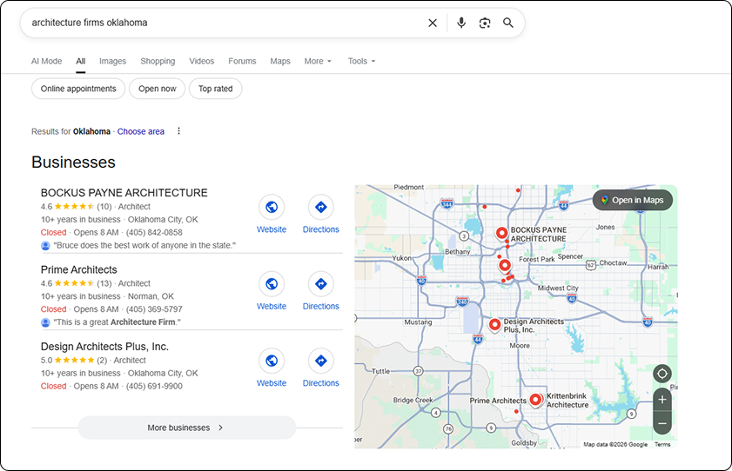Start voice search with the microphone icon

coord(461,23)
